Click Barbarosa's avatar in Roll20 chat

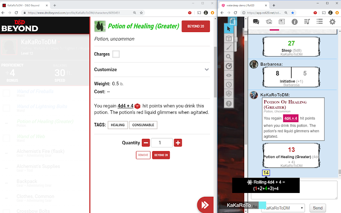254,64
